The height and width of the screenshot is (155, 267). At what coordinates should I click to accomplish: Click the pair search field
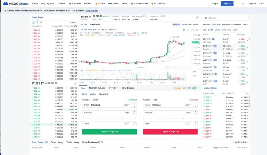pyautogui.click(x=226, y=18)
